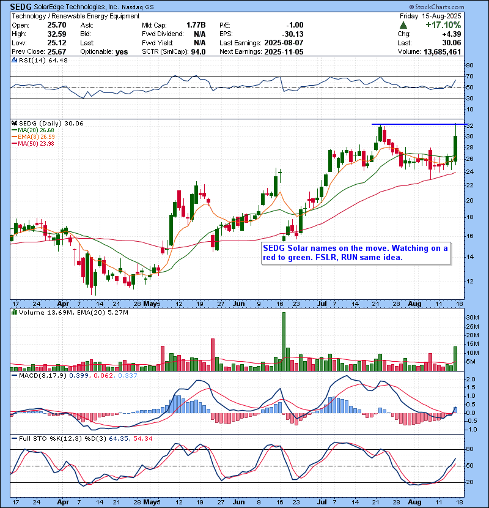Click the EMA(8) 26.59 legend entry
Screen dimensions: 489x508
tap(33, 136)
